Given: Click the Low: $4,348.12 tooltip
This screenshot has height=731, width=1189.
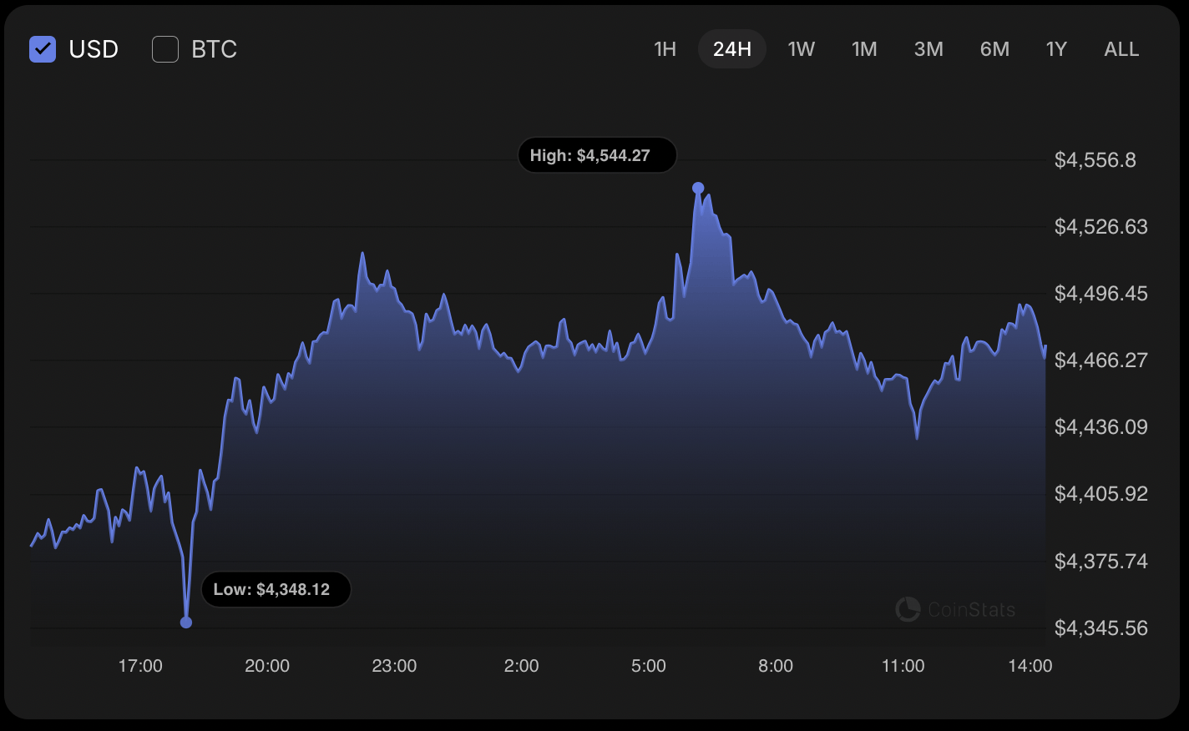Looking at the screenshot, I should coord(276,589).
